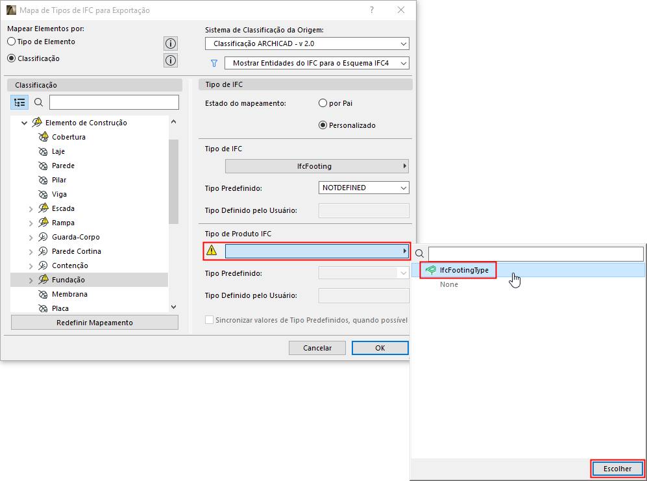
Task: Open the NOTDEFINED predefined type dropdown
Action: click(x=363, y=188)
